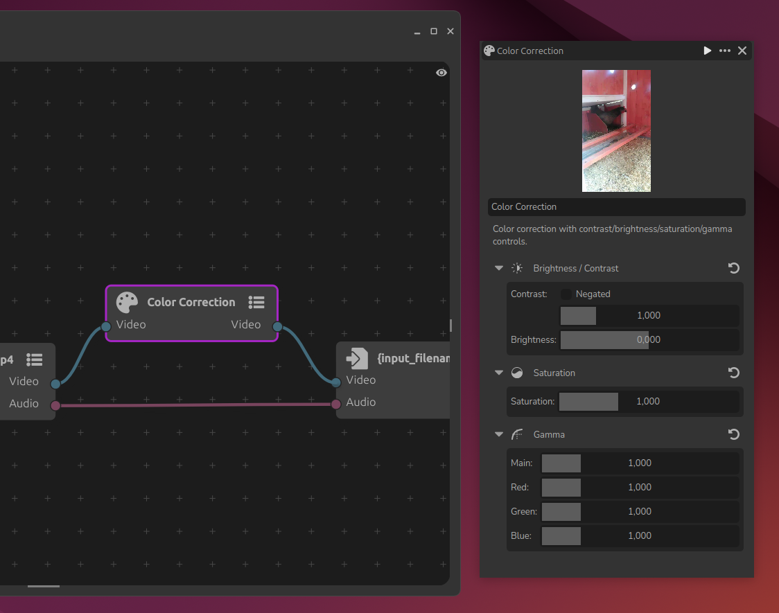The width and height of the screenshot is (779, 613).
Task: Click the Contrast value slider
Action: point(649,316)
